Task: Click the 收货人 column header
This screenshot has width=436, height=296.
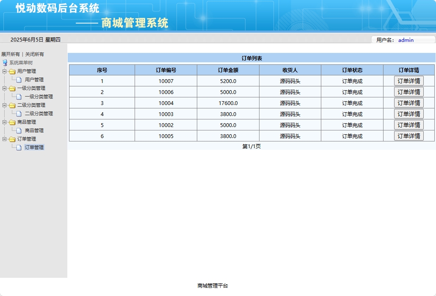Action: [x=290, y=70]
